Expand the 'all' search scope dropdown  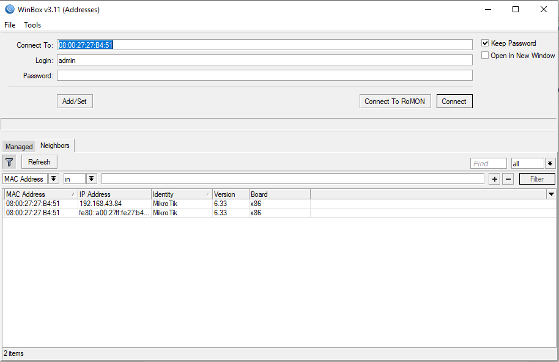coord(550,163)
